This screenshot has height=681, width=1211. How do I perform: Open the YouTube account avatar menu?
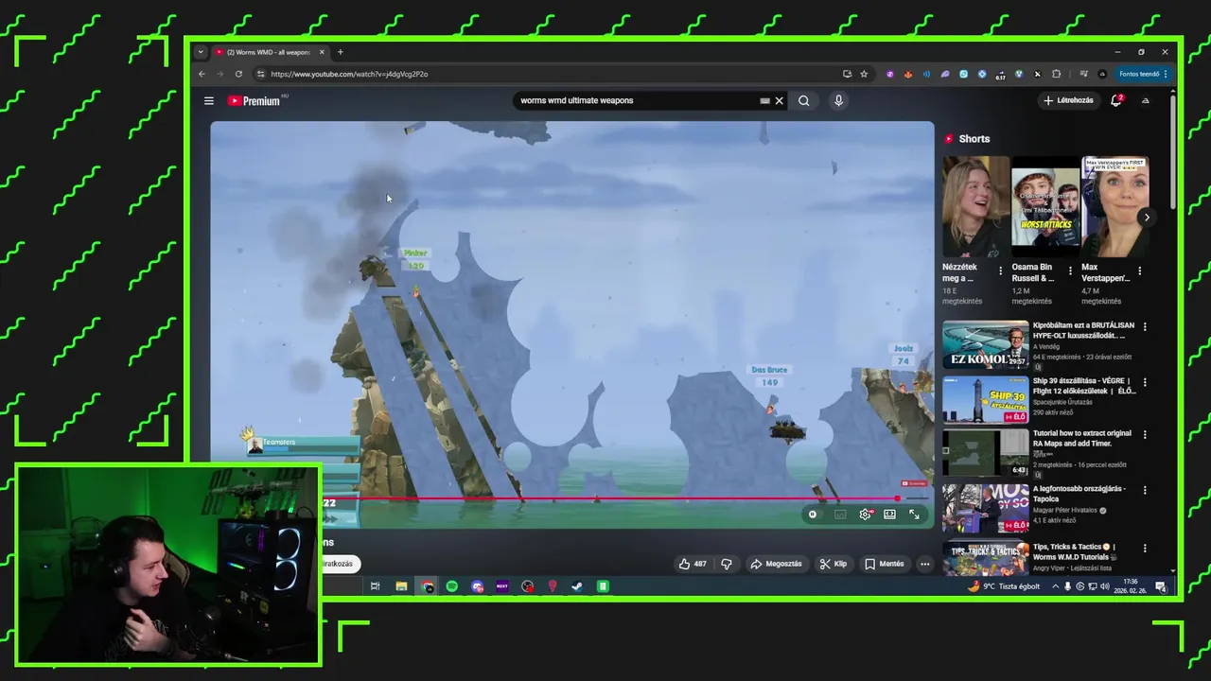point(1145,100)
